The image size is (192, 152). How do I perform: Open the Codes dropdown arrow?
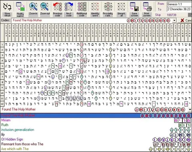click(174, 21)
